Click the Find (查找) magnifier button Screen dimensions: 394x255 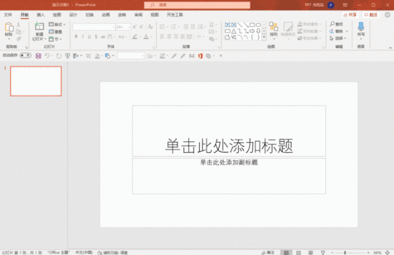337,24
